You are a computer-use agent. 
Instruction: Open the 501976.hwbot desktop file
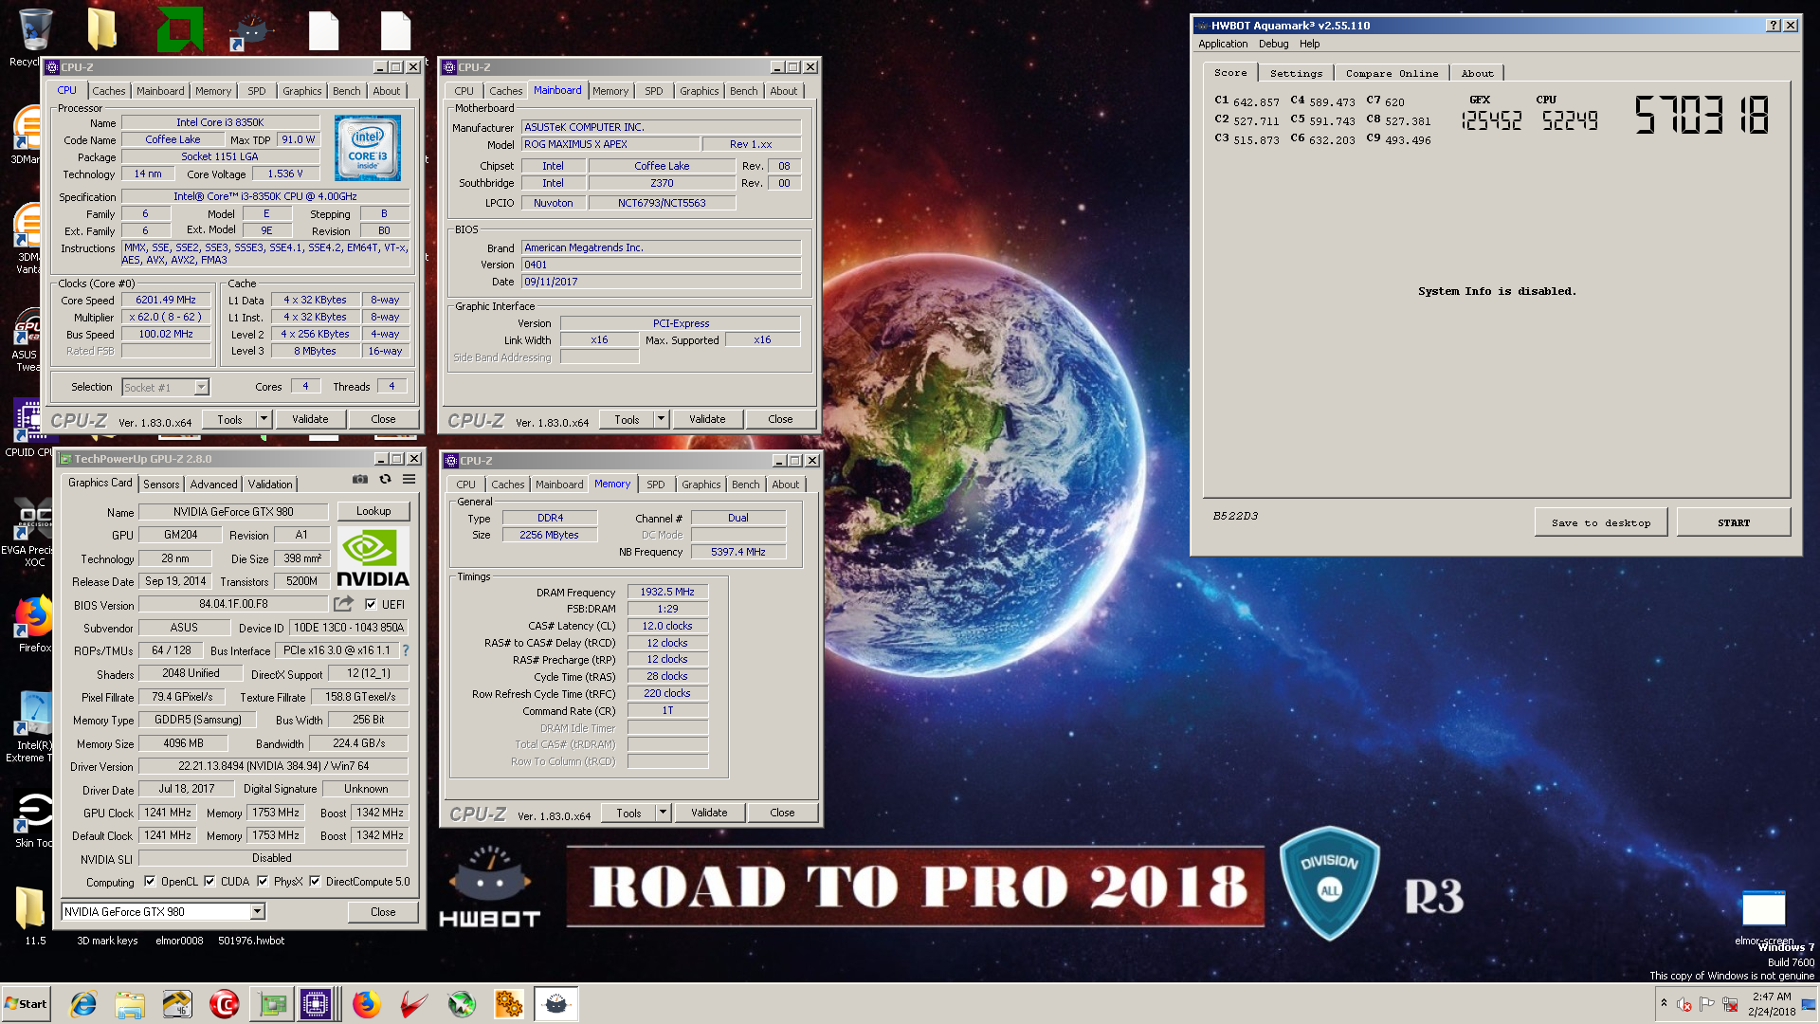pos(251,941)
